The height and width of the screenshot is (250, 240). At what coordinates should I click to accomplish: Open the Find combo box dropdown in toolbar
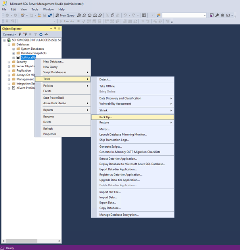coord(205,15)
